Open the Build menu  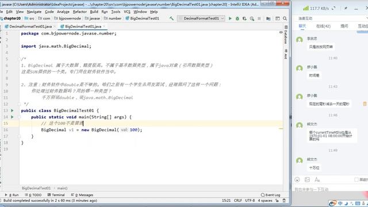(x=94, y=11)
